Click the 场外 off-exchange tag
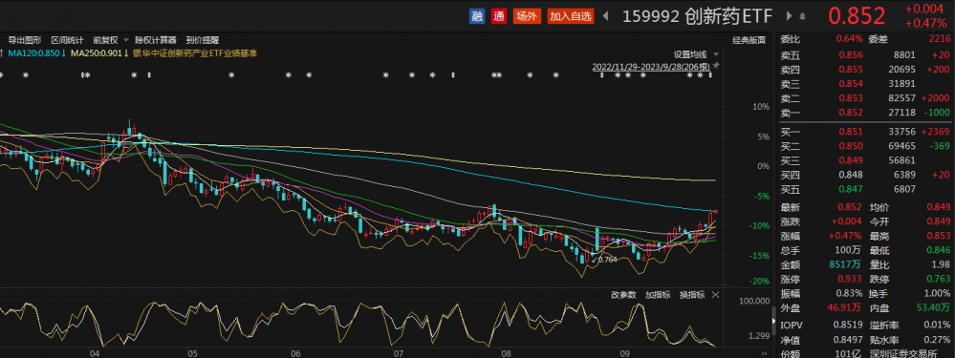 [527, 16]
